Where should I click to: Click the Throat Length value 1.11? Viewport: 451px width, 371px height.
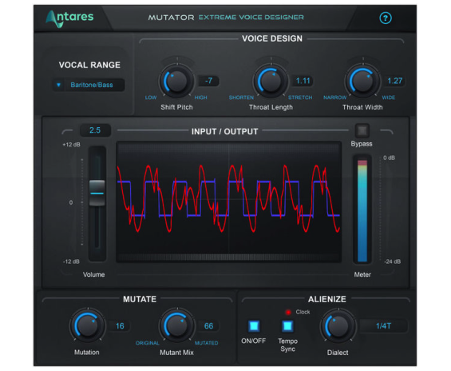pyautogui.click(x=303, y=81)
